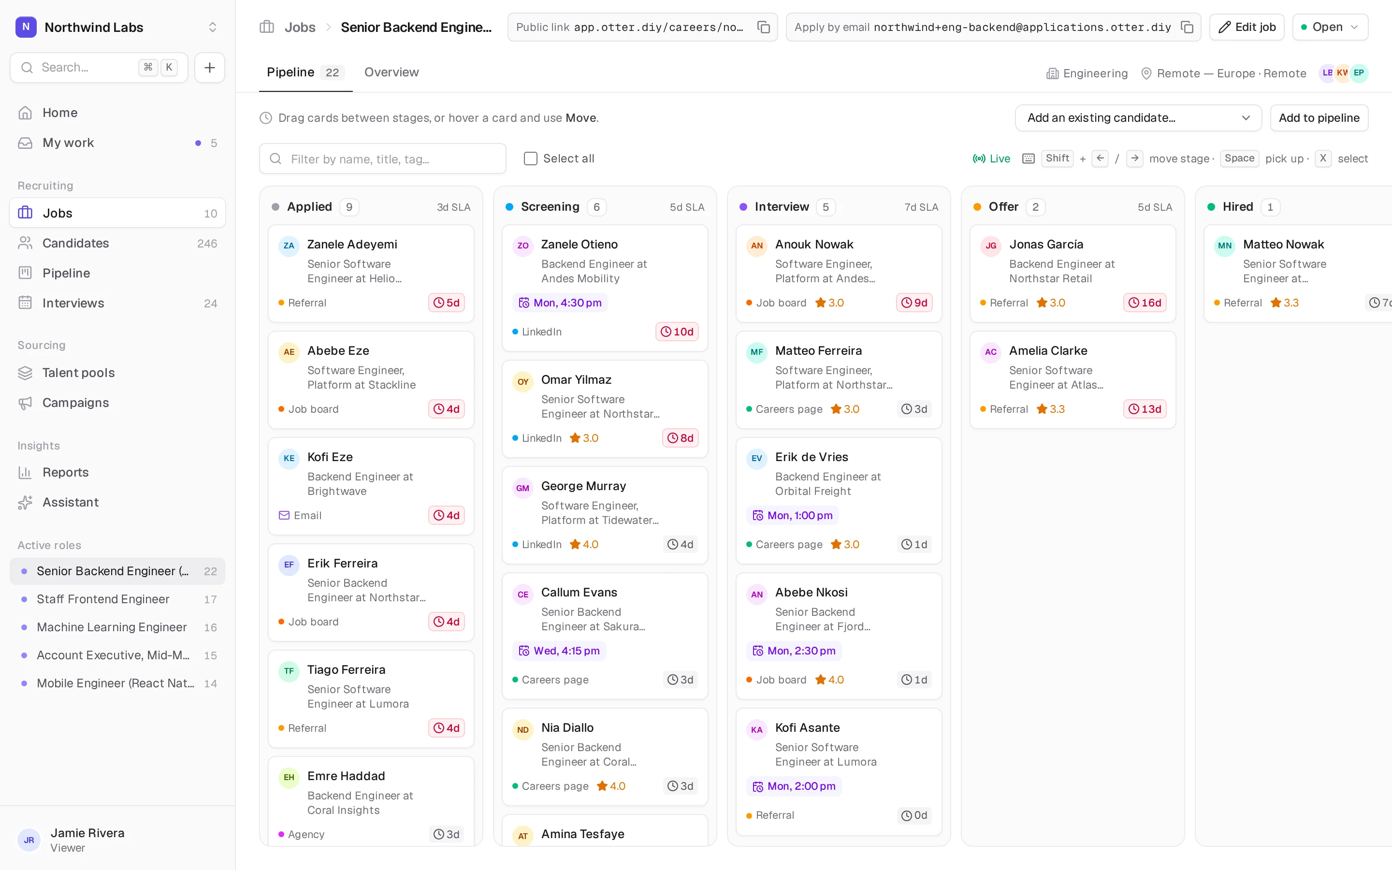Copy the public careers link

763,27
